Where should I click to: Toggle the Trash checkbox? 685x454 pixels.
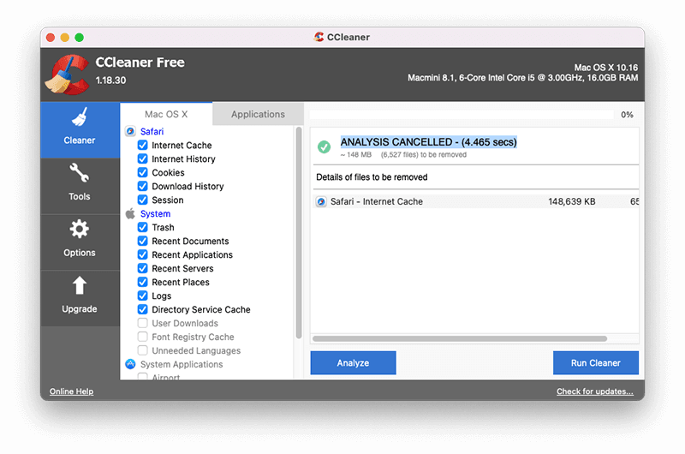click(143, 228)
